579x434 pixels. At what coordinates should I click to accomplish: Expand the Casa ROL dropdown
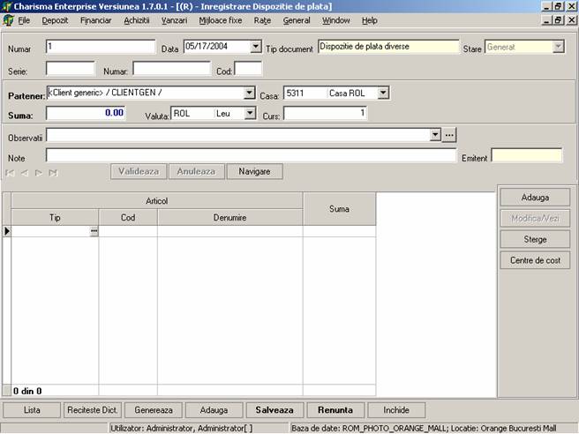(383, 93)
